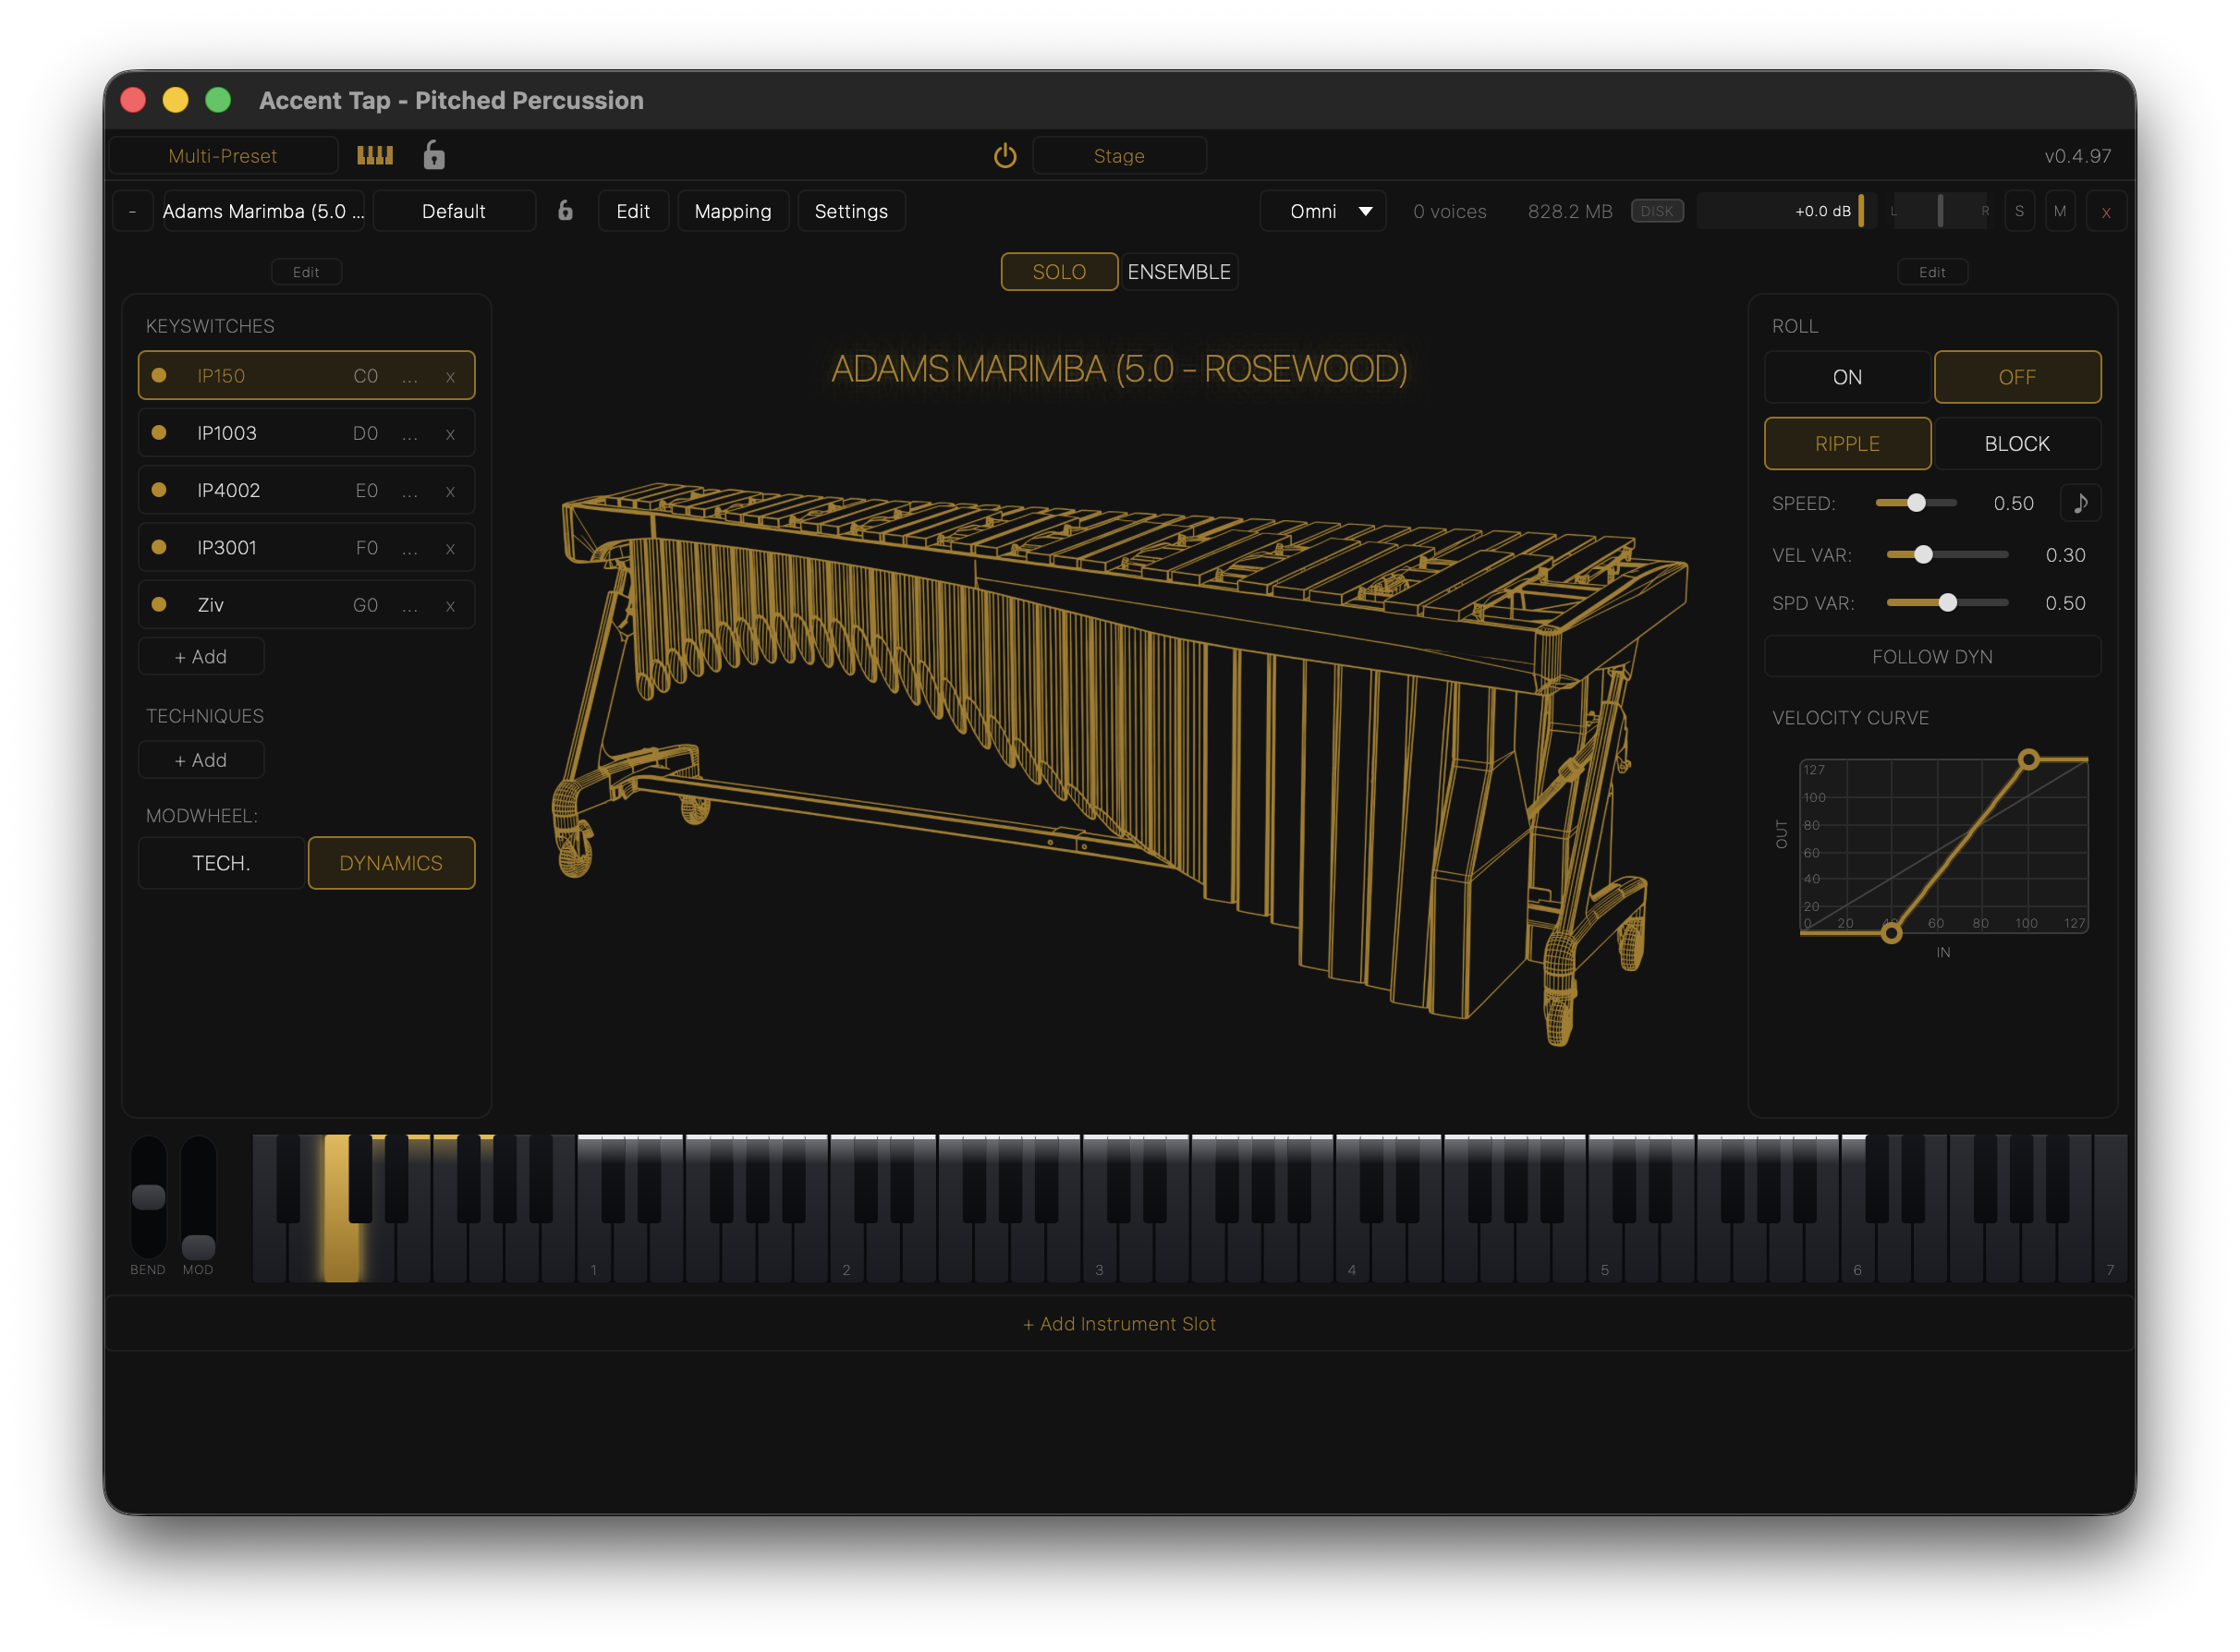Click the upper velocity curve point
This screenshot has width=2240, height=1652.
(x=2028, y=760)
